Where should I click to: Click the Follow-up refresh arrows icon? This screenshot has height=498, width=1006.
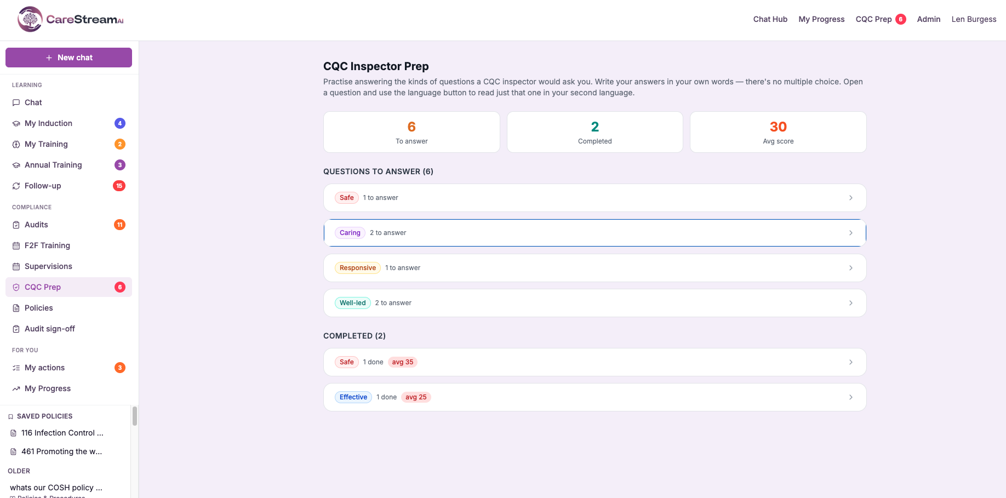click(16, 186)
